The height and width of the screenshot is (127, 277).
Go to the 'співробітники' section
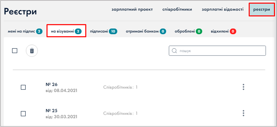[x=177, y=9]
